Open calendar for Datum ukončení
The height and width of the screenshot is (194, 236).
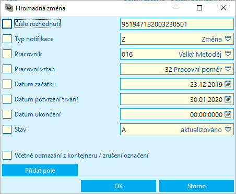[228, 114]
